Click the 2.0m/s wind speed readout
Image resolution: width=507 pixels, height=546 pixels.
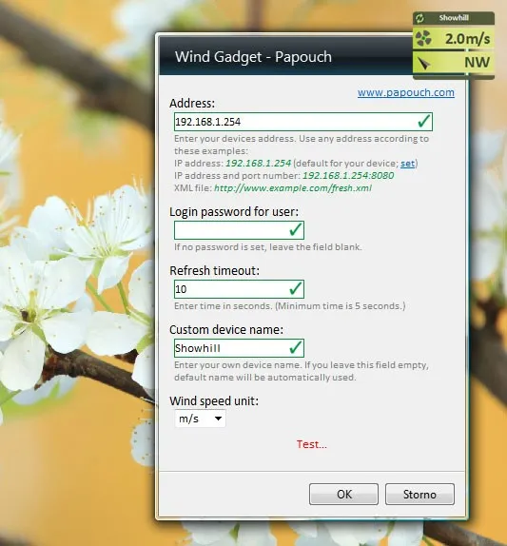point(467,39)
